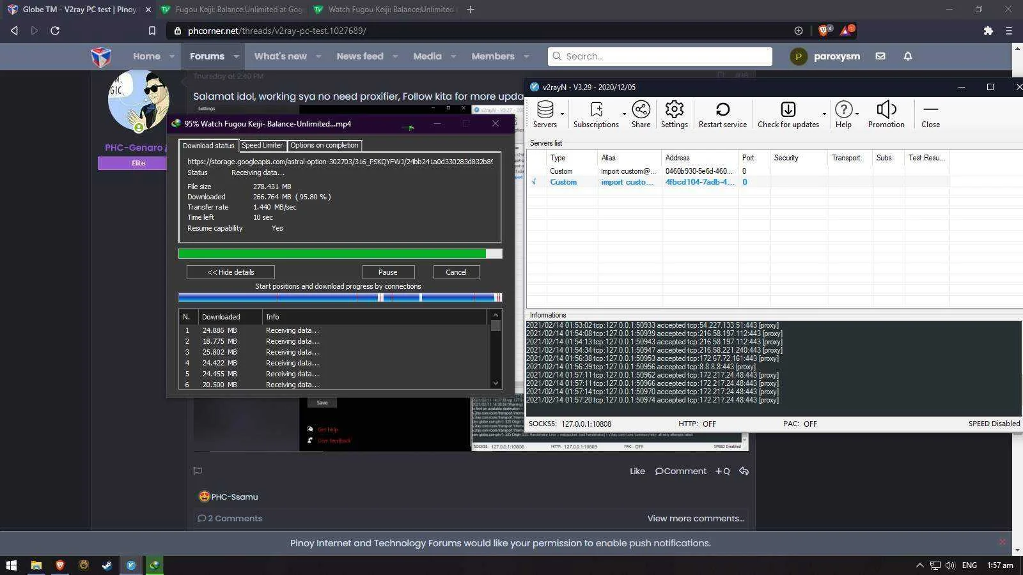
Task: Click the reply arrow icon on post
Action: (744, 471)
